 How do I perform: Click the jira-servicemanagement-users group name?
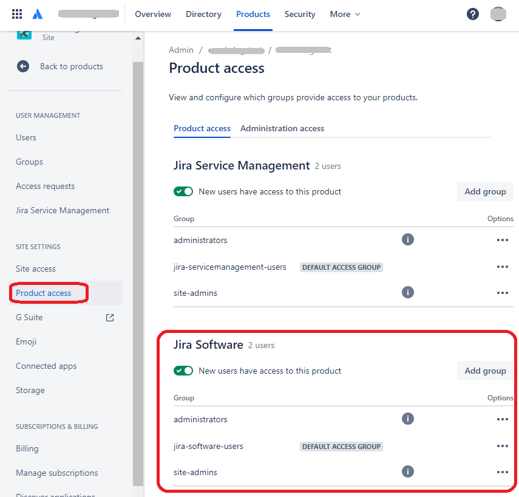tap(230, 267)
